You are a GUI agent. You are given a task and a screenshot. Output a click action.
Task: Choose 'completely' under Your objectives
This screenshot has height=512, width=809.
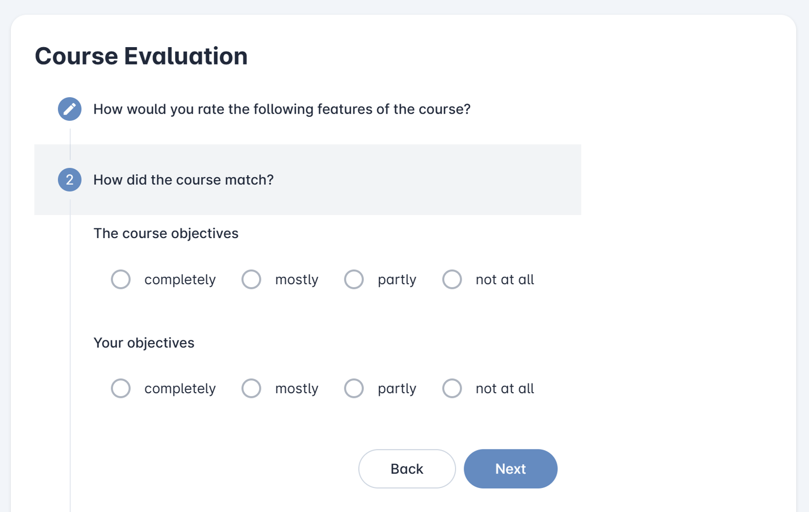coord(121,389)
